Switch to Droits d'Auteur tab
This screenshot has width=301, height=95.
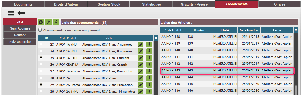point(66,4)
